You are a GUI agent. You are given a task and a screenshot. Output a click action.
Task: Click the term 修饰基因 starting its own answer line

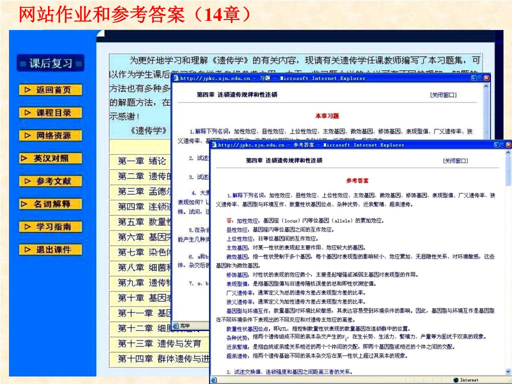pyautogui.click(x=237, y=274)
